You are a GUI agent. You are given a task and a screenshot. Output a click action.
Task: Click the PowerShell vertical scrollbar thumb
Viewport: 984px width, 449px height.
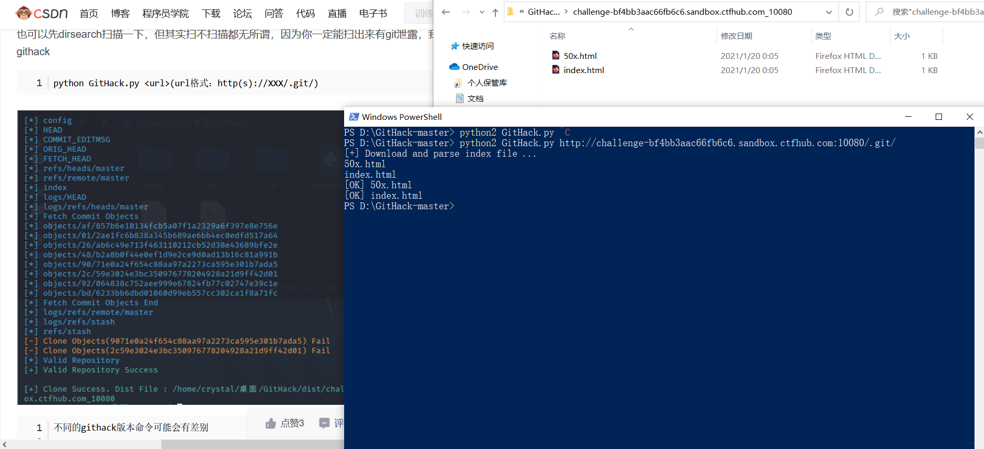979,144
